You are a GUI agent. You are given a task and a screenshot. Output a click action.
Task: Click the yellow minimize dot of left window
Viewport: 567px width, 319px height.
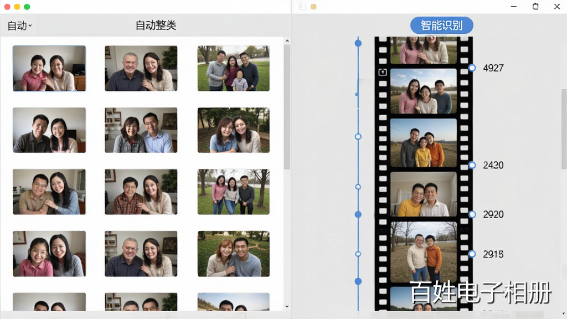point(17,7)
